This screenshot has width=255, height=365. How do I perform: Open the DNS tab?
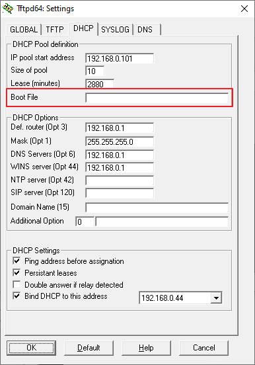coord(147,30)
